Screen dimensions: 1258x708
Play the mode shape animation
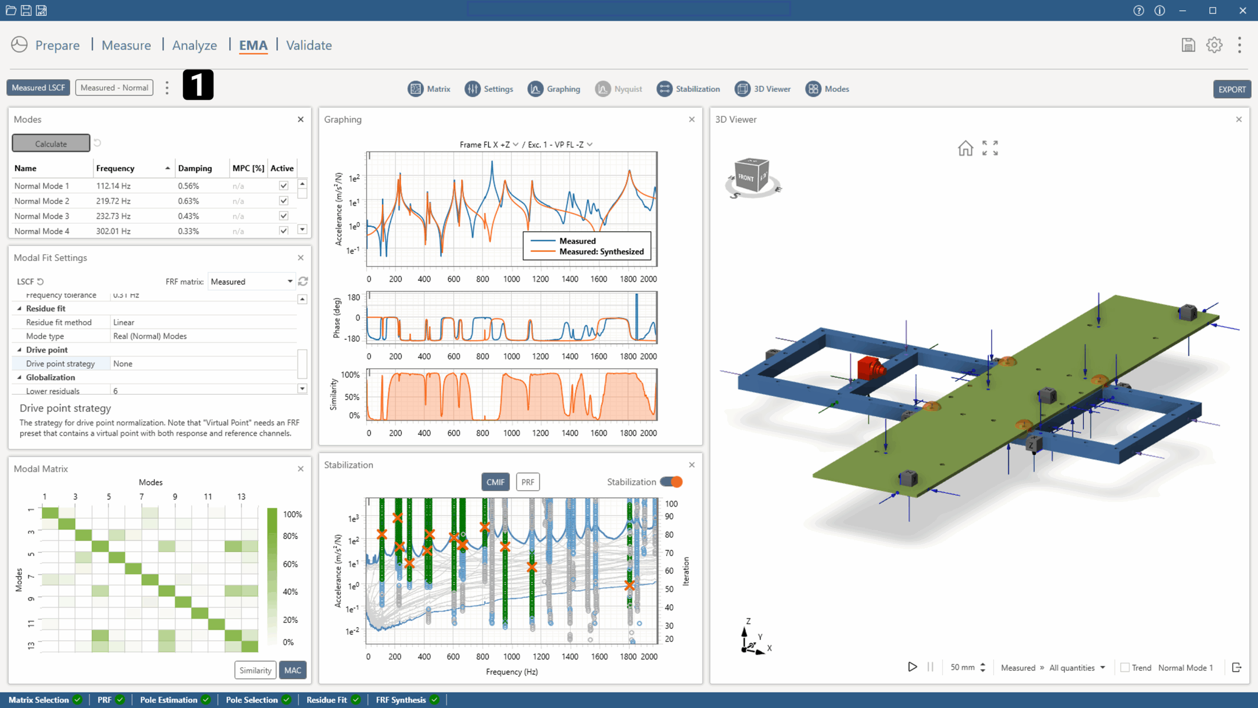point(912,667)
